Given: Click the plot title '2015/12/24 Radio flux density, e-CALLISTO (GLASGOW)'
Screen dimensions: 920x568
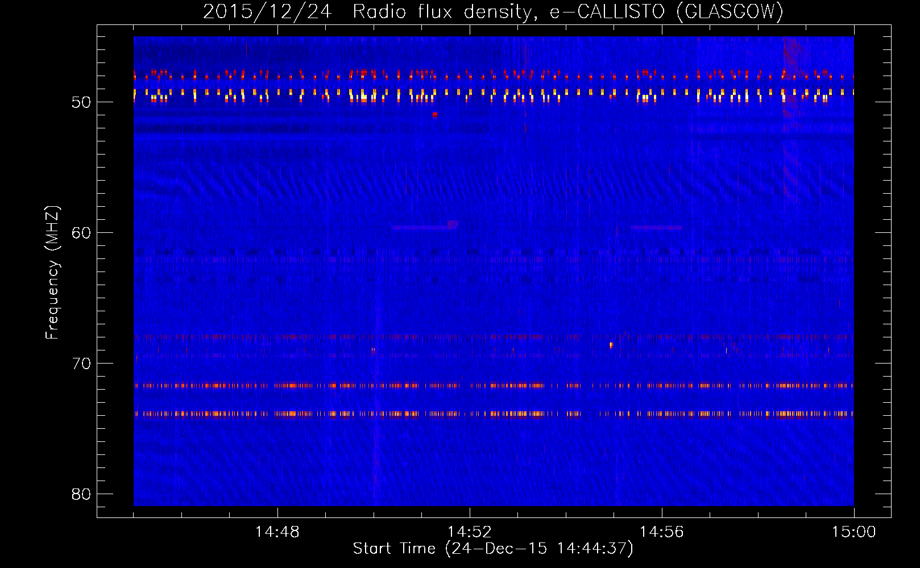Looking at the screenshot, I should tap(493, 11).
